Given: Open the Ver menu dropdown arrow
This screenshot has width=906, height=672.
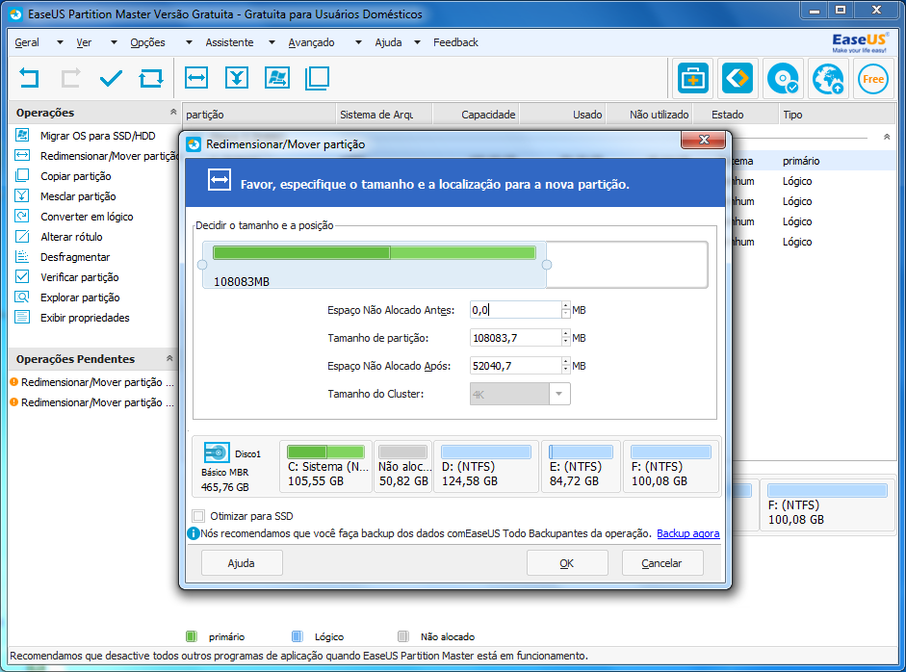Looking at the screenshot, I should [114, 42].
